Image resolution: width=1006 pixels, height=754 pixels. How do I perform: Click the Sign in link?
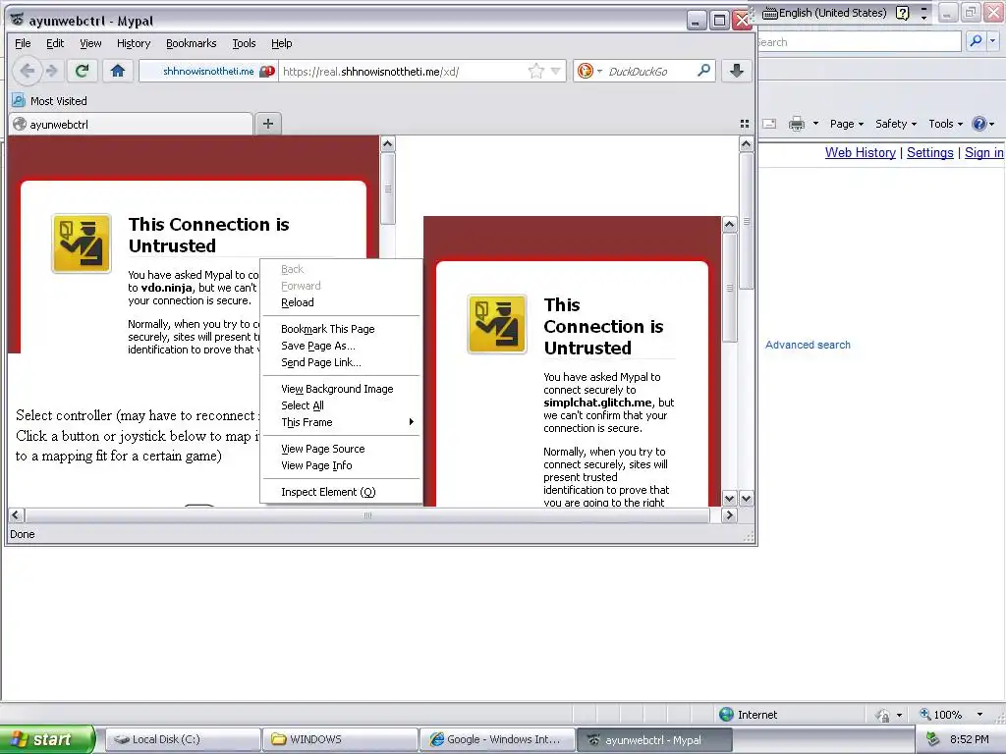coord(983,152)
